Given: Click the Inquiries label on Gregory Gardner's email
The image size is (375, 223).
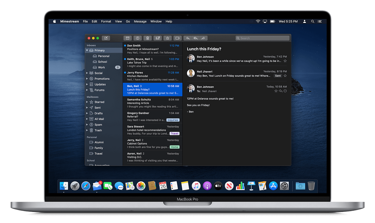Looking at the screenshot, I should 173,120.
